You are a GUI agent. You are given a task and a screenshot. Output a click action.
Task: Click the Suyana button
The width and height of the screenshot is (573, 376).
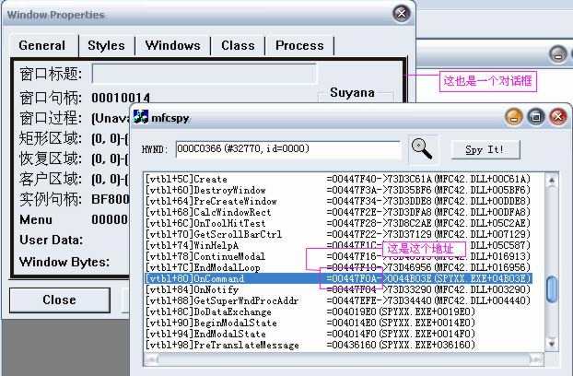(352, 93)
